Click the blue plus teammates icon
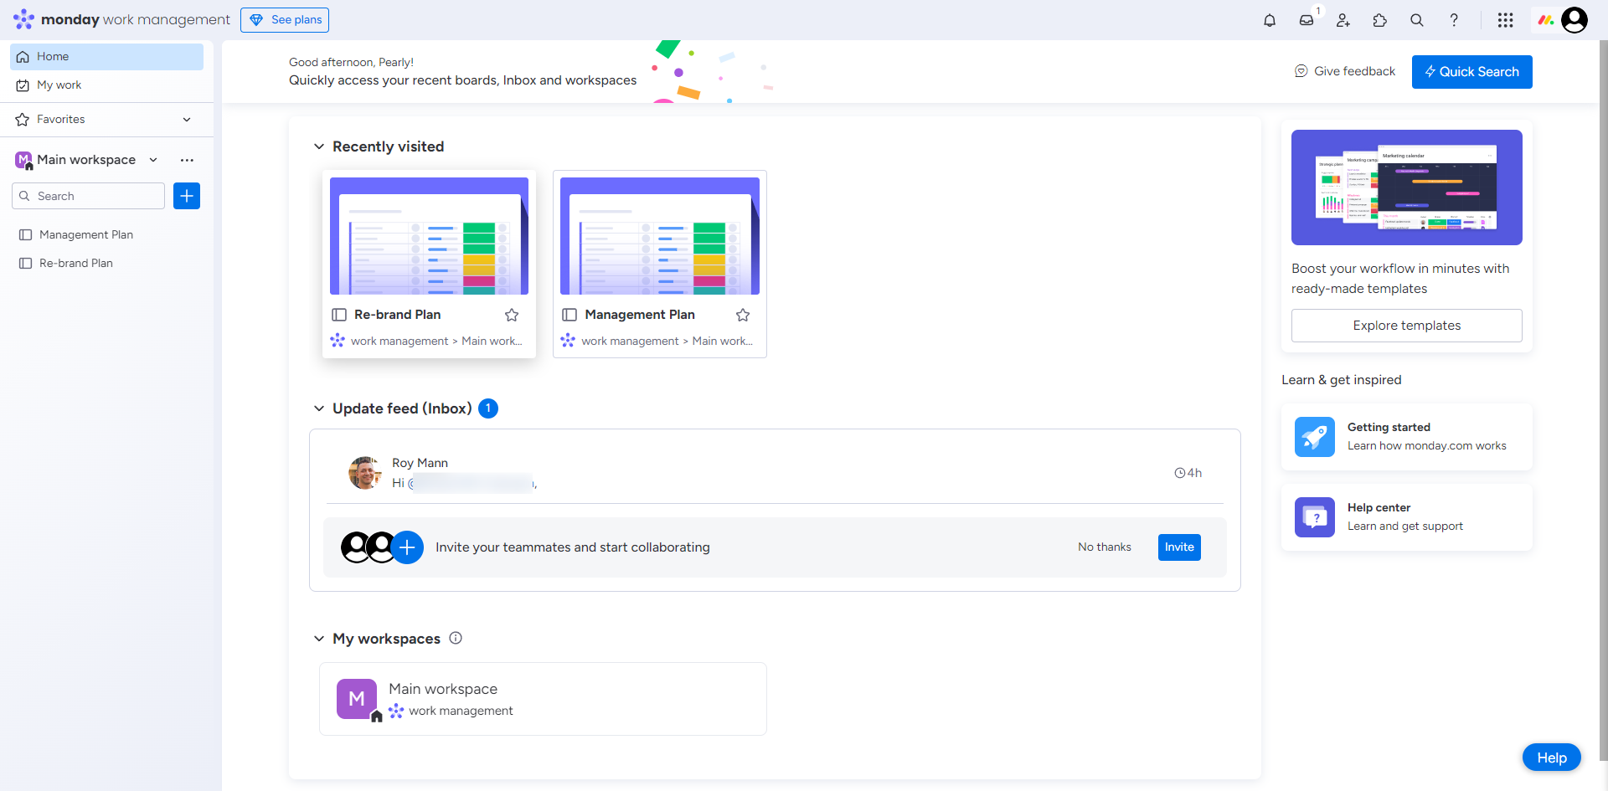 click(407, 547)
